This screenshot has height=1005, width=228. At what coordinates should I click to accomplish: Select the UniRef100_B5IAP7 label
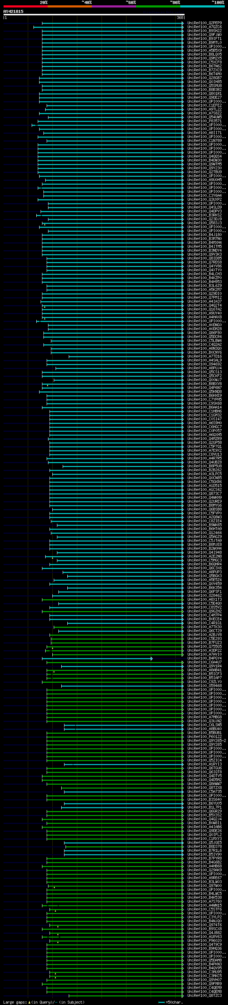click(204, 678)
